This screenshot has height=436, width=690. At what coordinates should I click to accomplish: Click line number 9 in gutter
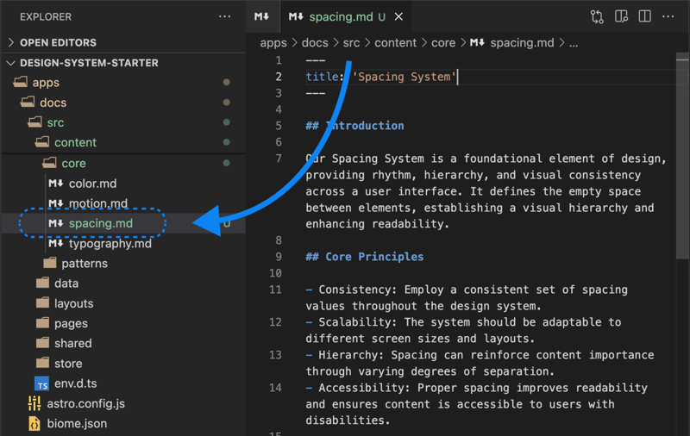(x=279, y=257)
